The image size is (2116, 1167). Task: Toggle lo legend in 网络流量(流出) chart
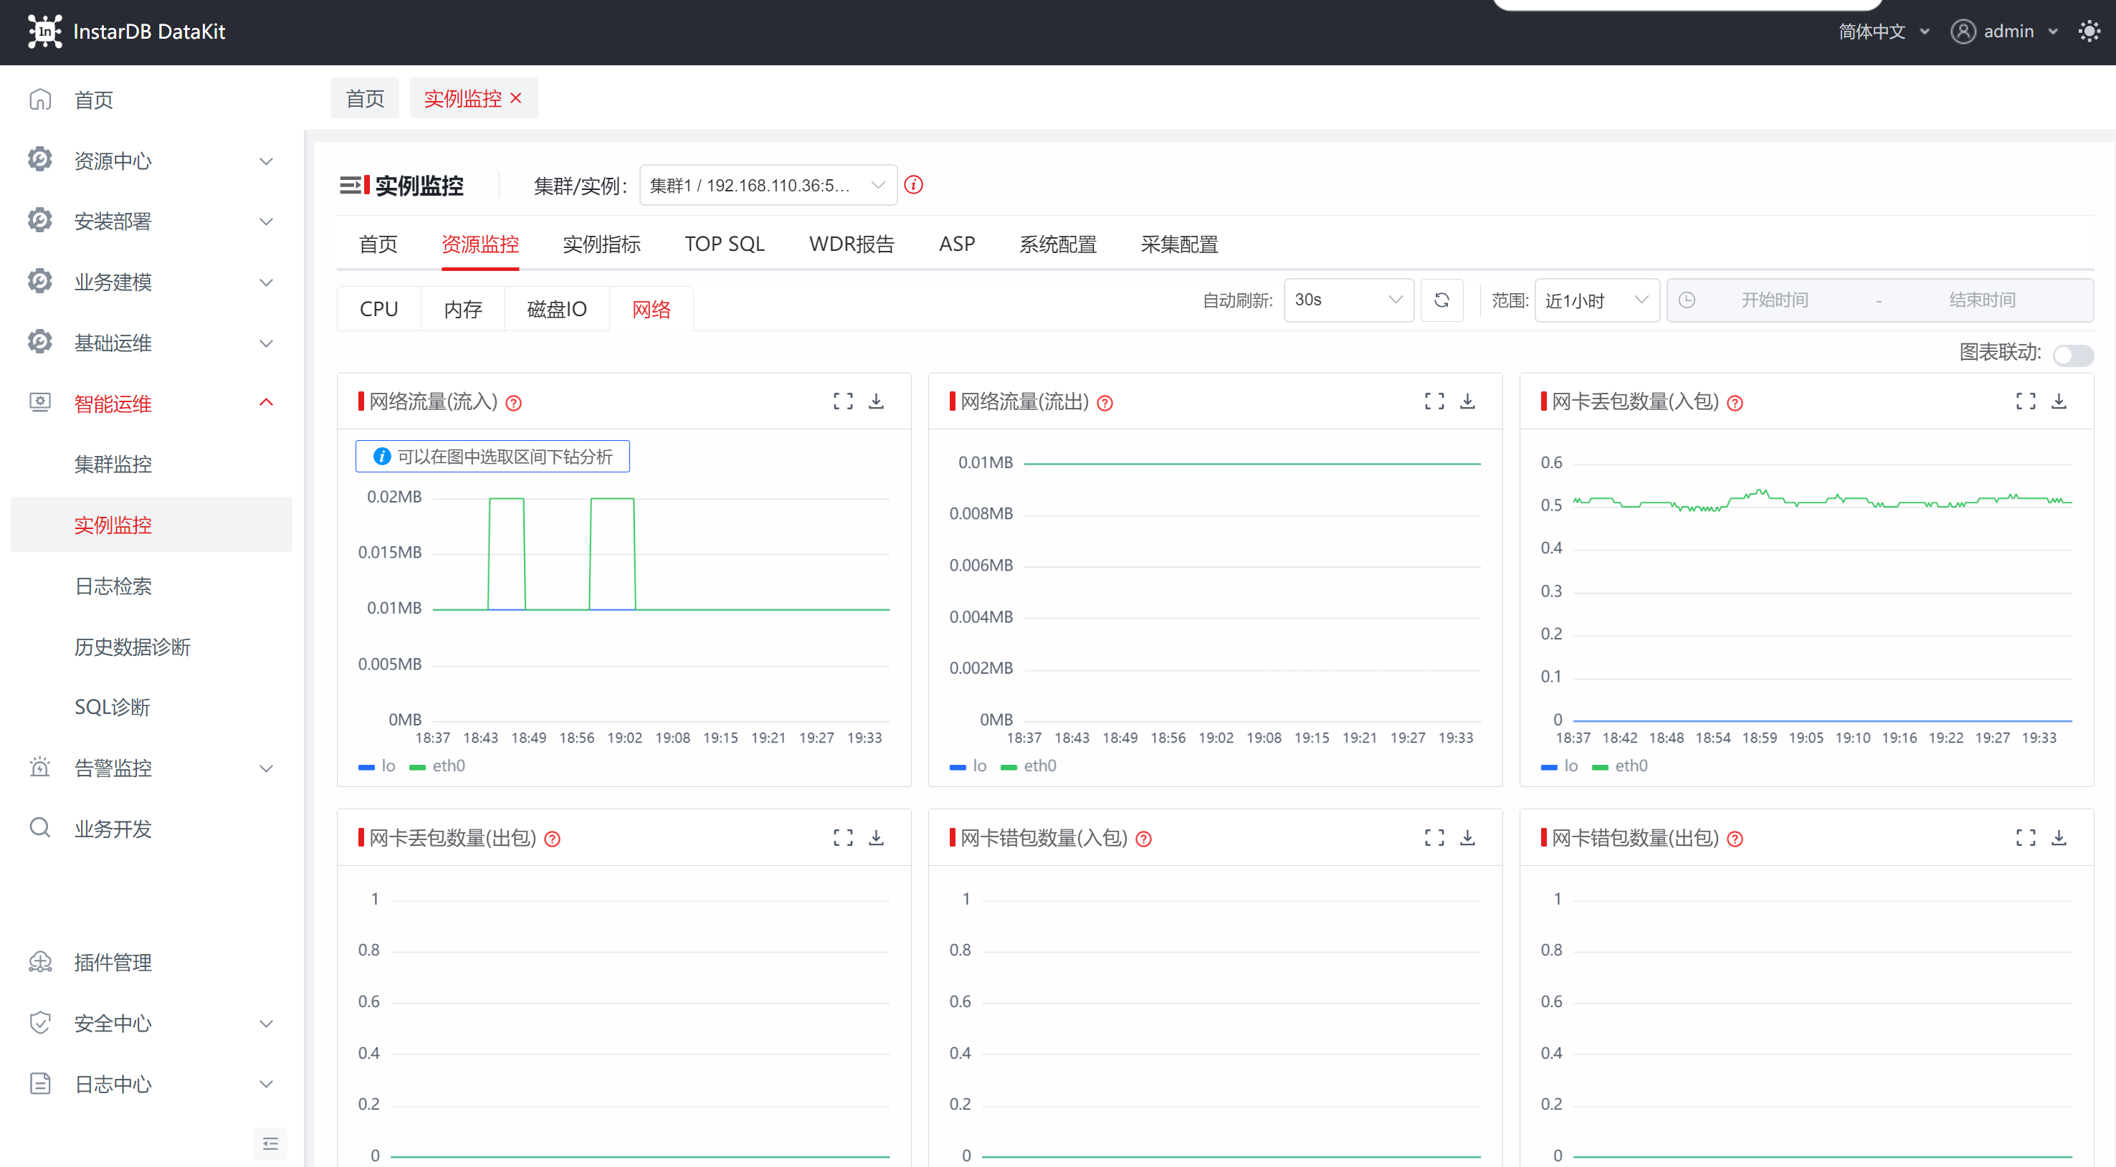point(968,766)
